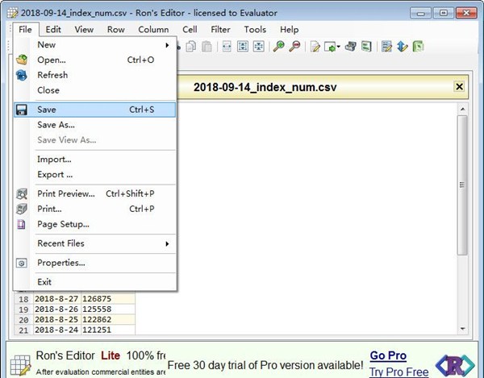
Task: Close the 2018-09-14_index_num.csv document tab
Action: click(460, 87)
